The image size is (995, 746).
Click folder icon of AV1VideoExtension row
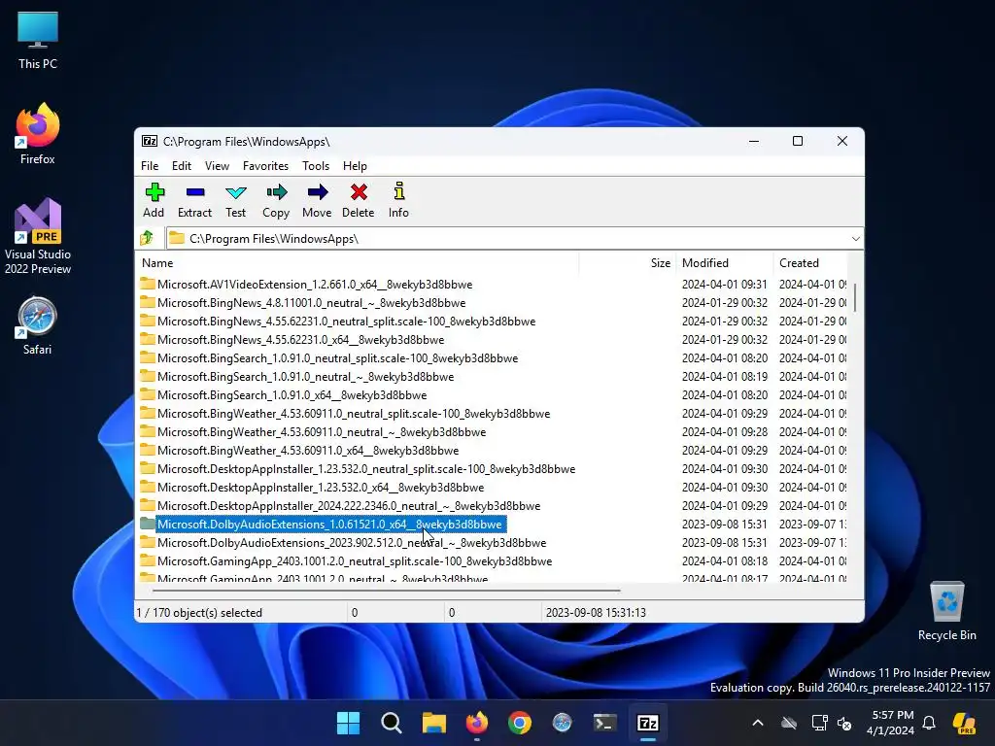tap(148, 284)
